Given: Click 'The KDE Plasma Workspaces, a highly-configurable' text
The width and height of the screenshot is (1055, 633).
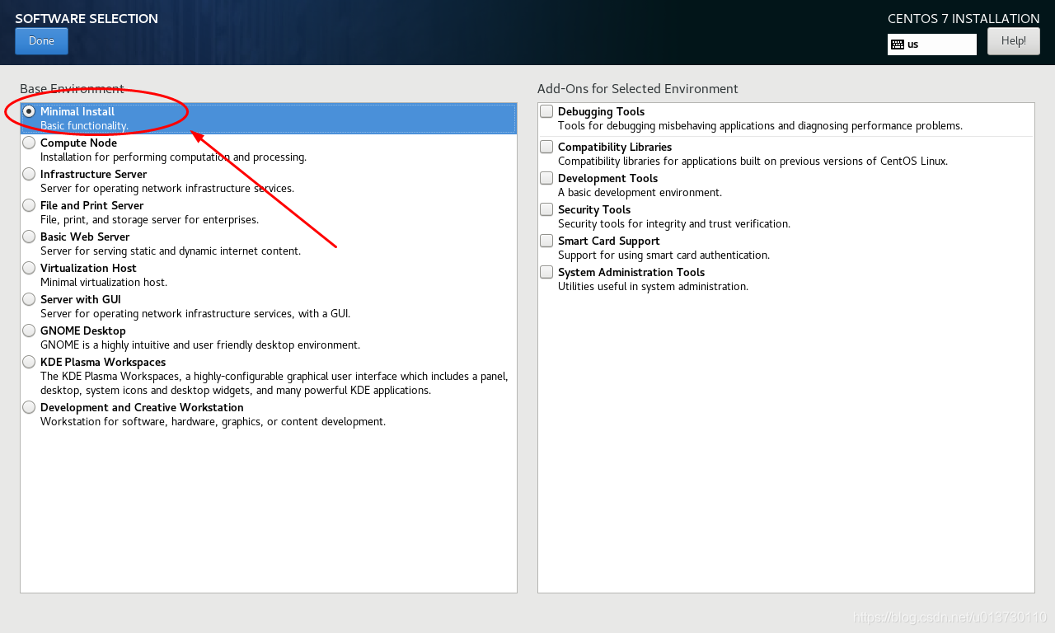Looking at the screenshot, I should [274, 382].
